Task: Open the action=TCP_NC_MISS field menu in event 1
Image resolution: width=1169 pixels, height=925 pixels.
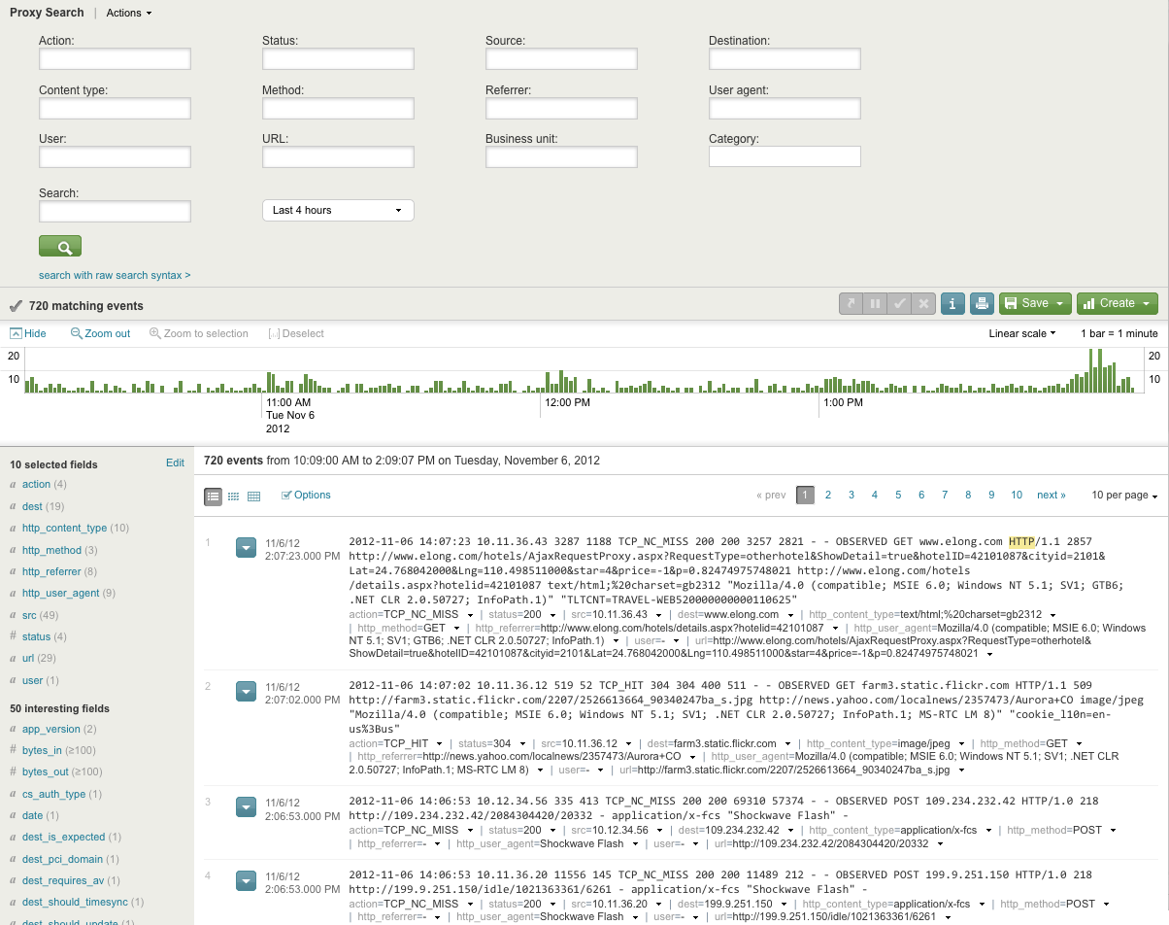Action: 471,615
